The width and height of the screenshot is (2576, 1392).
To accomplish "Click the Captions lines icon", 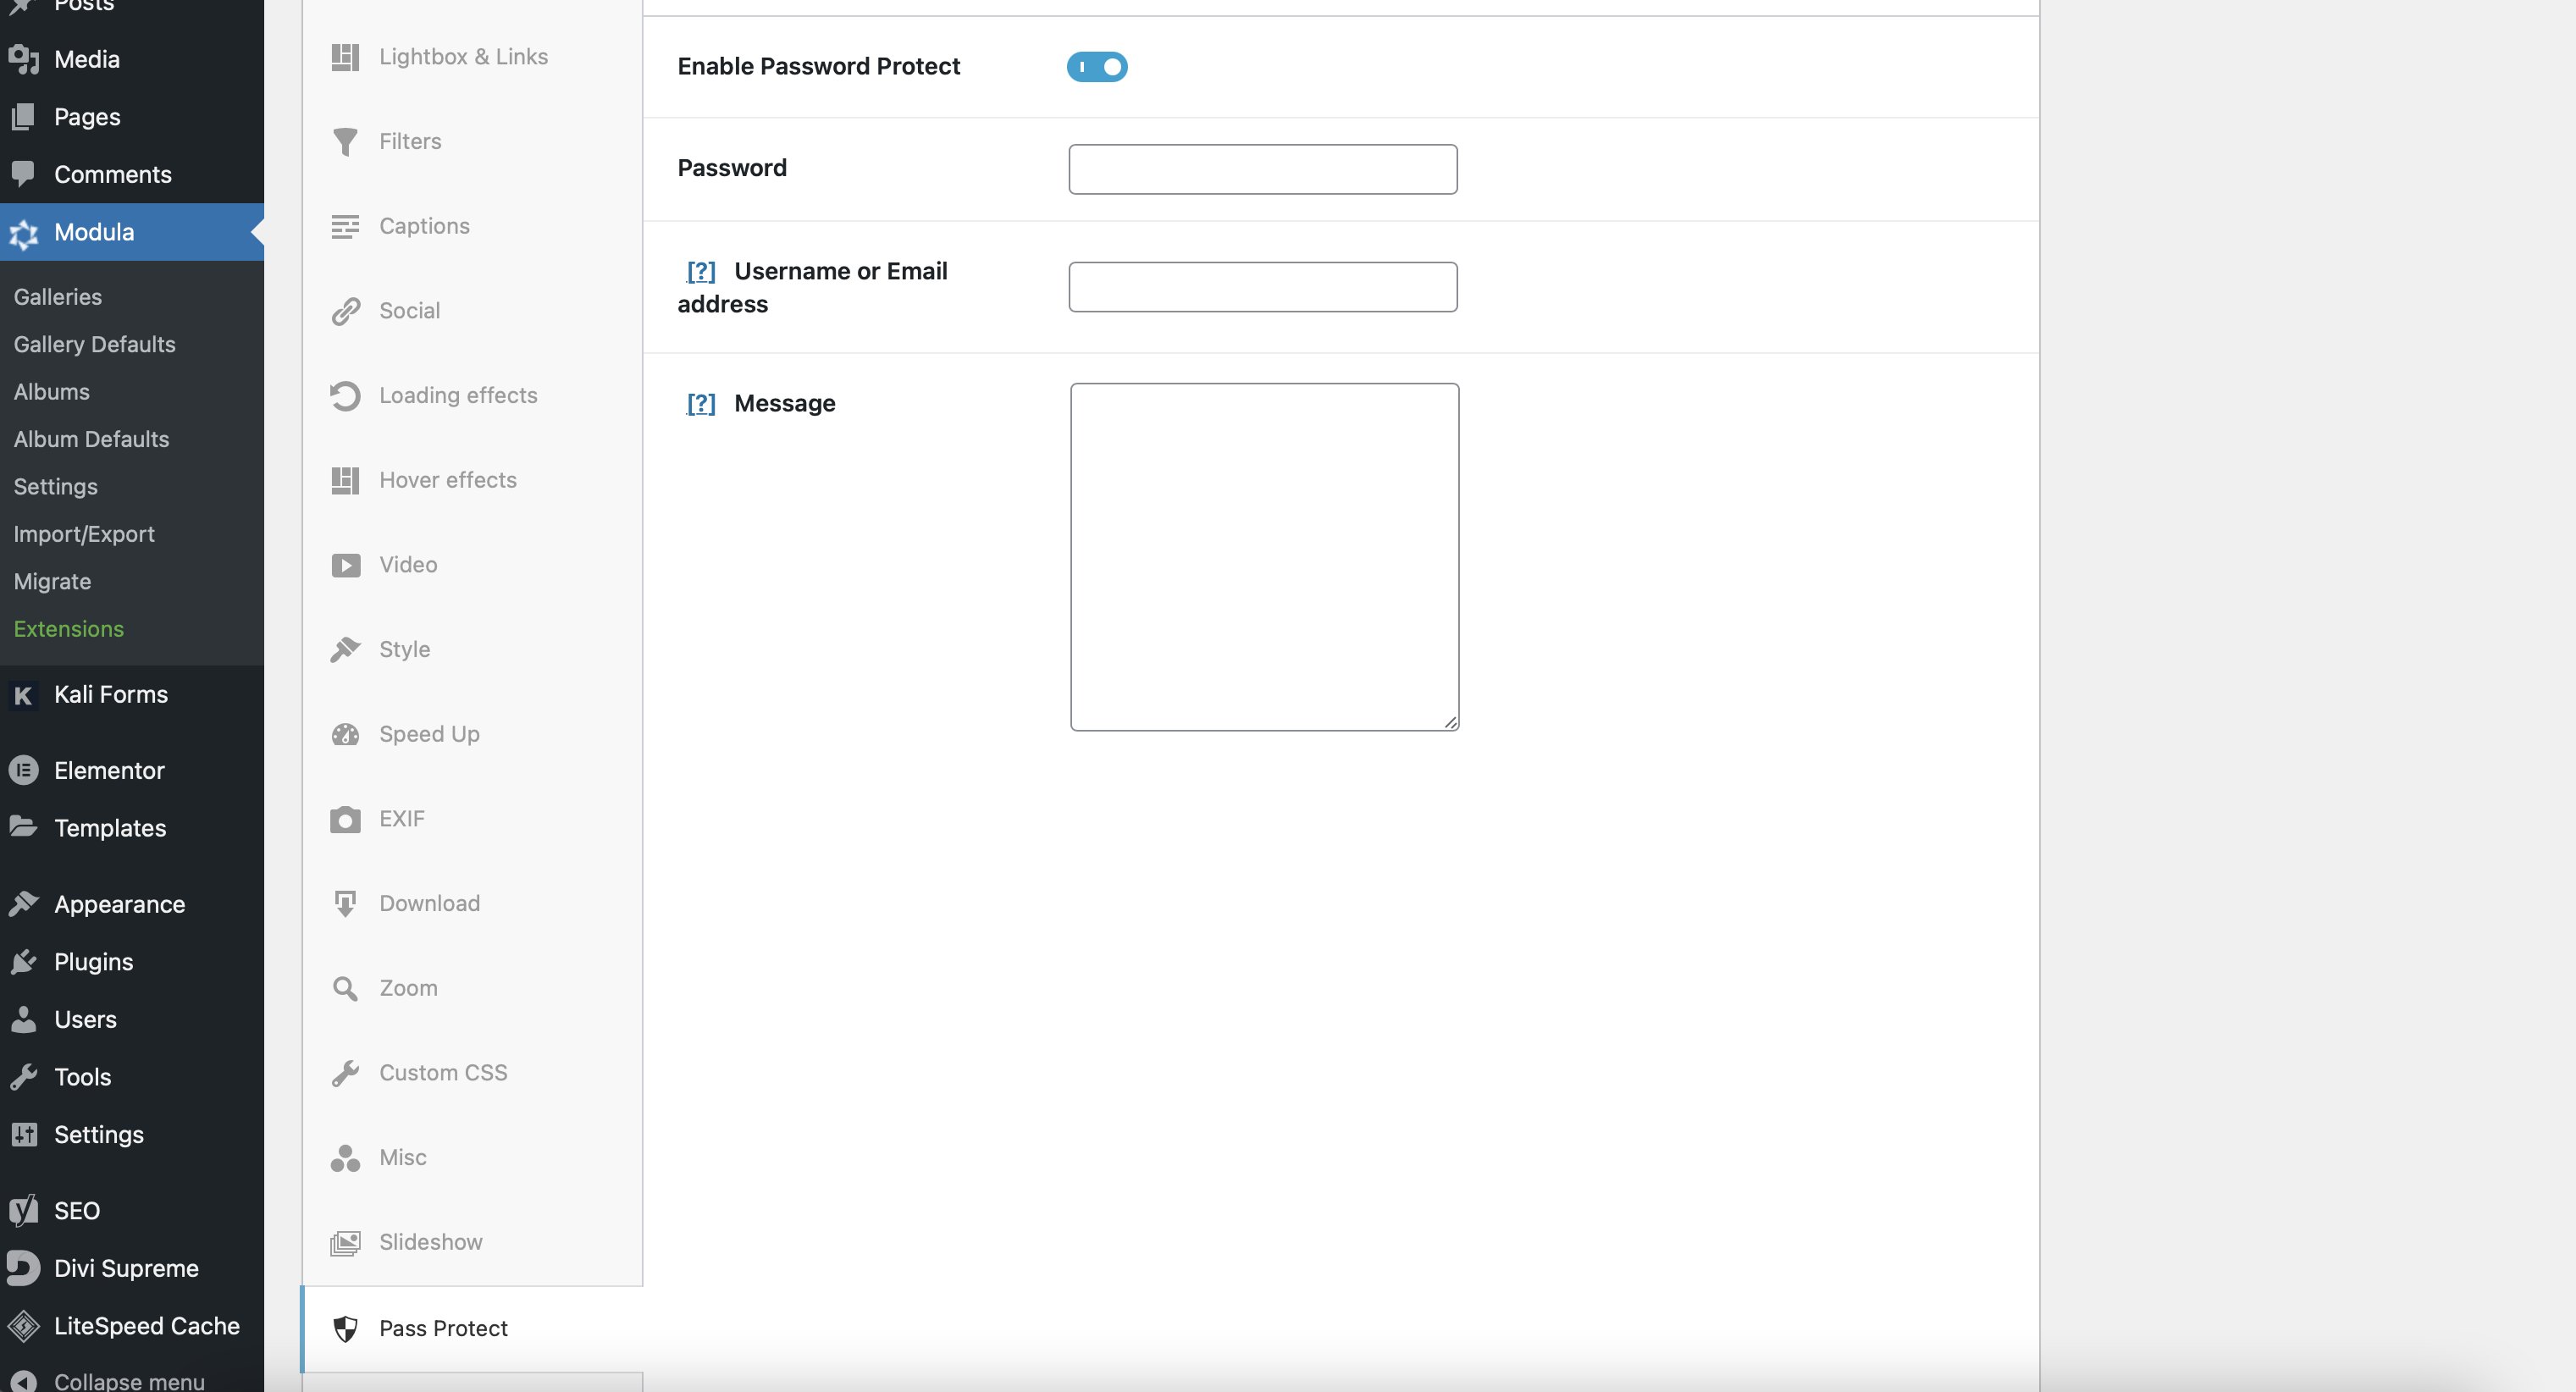I will 345,227.
